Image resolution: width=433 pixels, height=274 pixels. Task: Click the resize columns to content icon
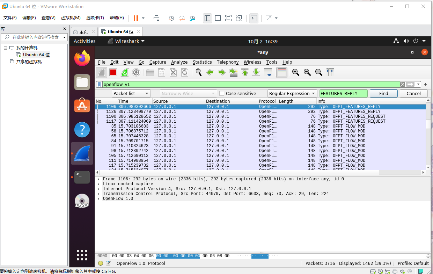[x=330, y=72]
